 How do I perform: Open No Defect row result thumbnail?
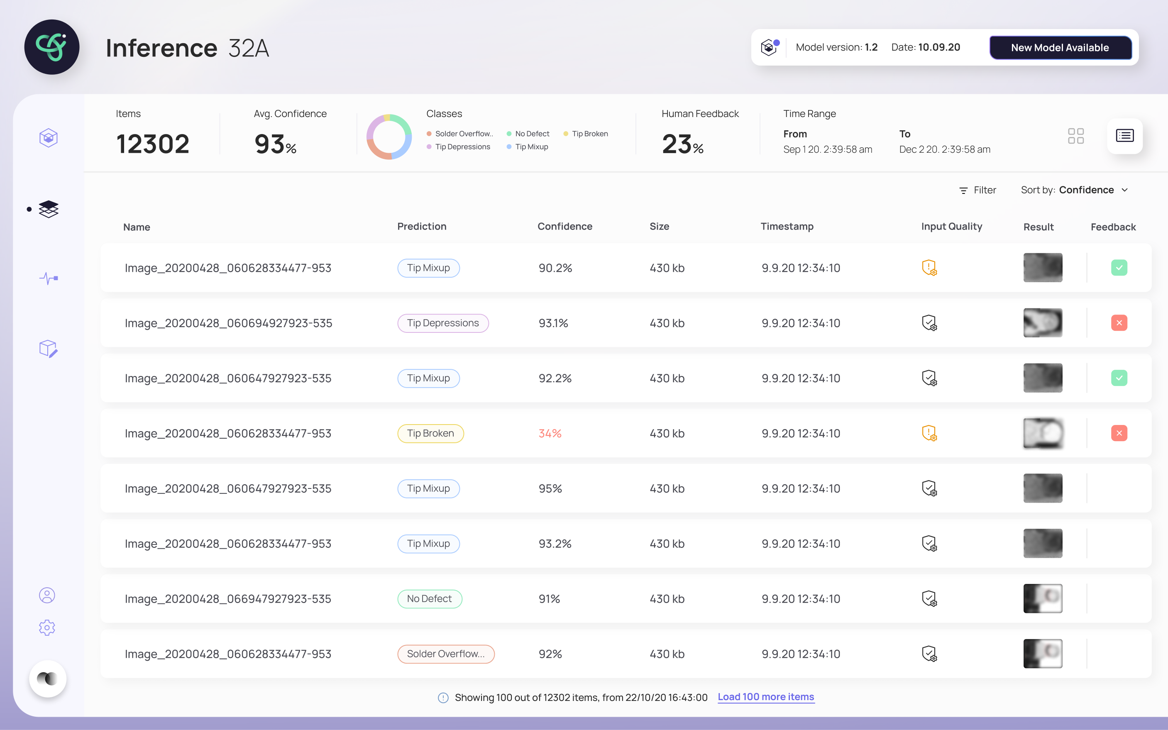click(1043, 598)
